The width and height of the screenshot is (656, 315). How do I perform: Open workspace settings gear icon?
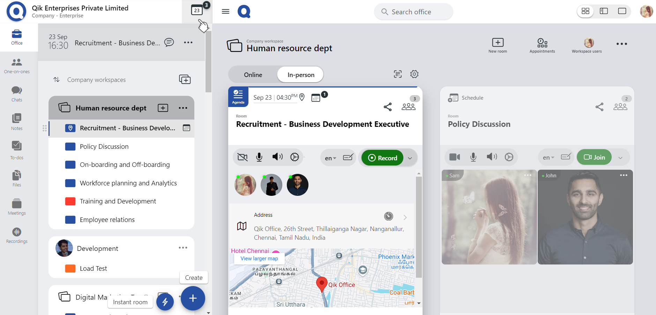(x=414, y=74)
